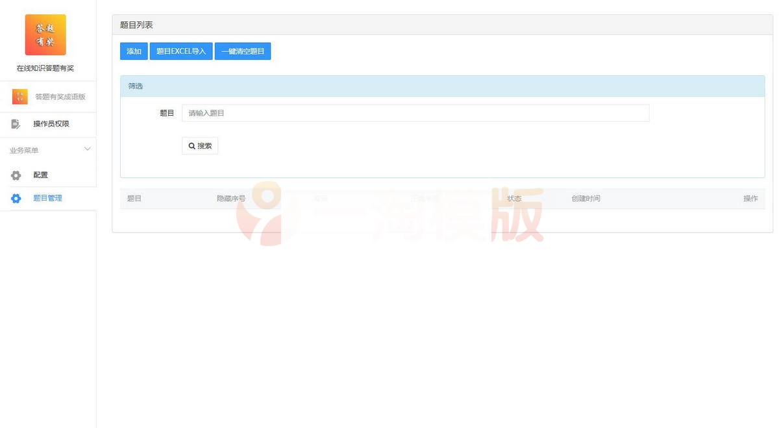
Task: Click the 一键清空题目 clear-all button
Action: click(242, 51)
